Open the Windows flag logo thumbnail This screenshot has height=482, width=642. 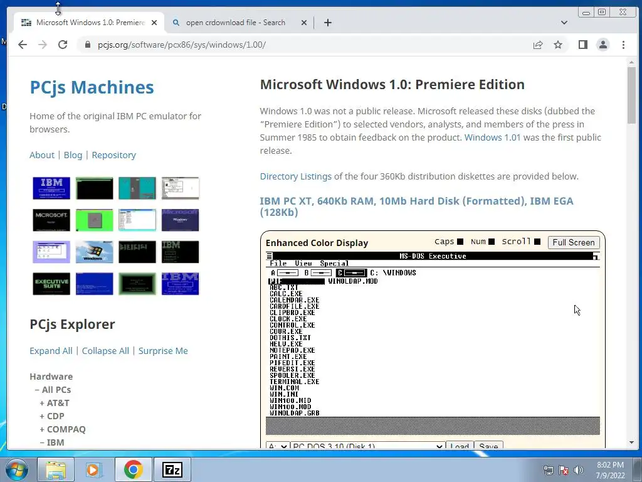tap(94, 252)
